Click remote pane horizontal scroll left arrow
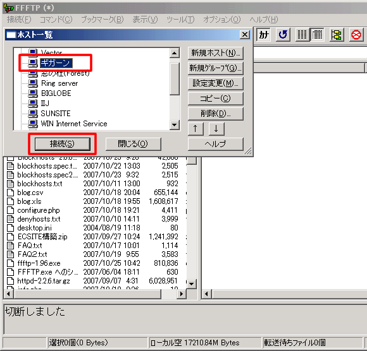The width and height of the screenshot is (367, 351). point(206,294)
